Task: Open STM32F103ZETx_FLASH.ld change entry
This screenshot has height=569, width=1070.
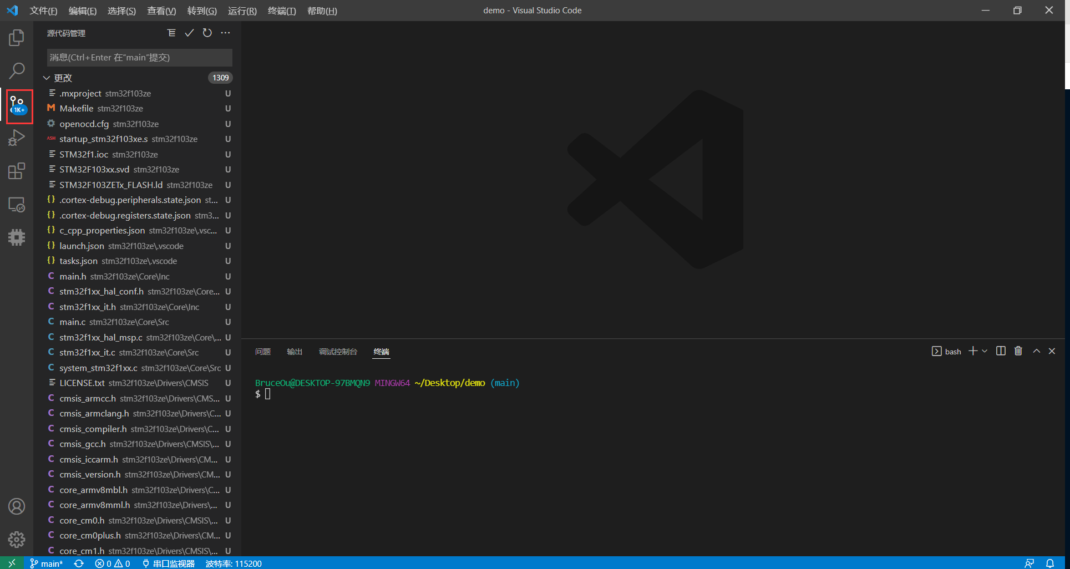Action: point(138,185)
